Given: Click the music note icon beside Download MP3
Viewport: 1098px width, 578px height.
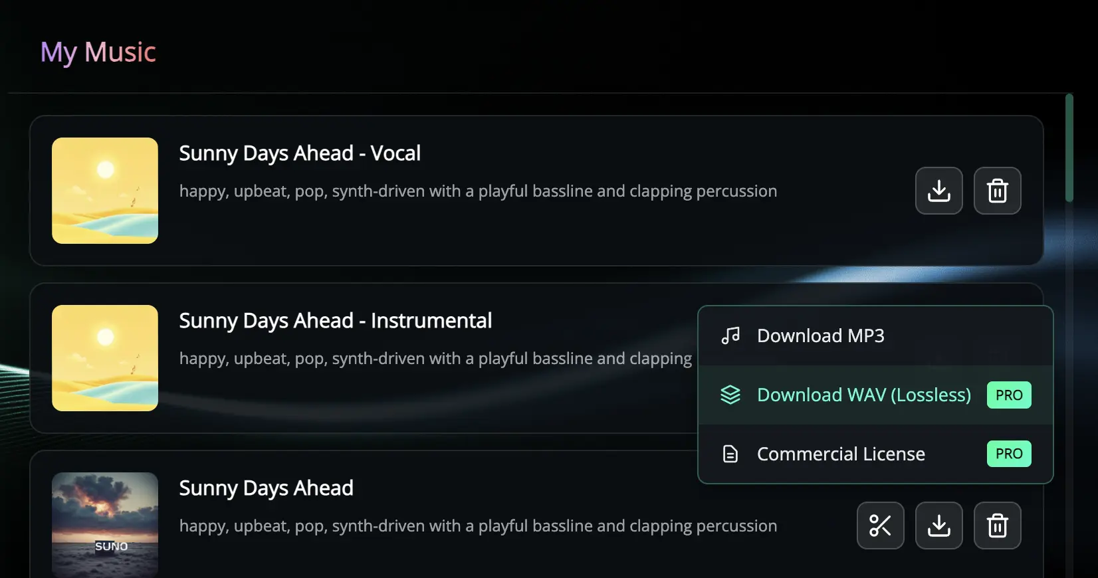Looking at the screenshot, I should [x=730, y=336].
